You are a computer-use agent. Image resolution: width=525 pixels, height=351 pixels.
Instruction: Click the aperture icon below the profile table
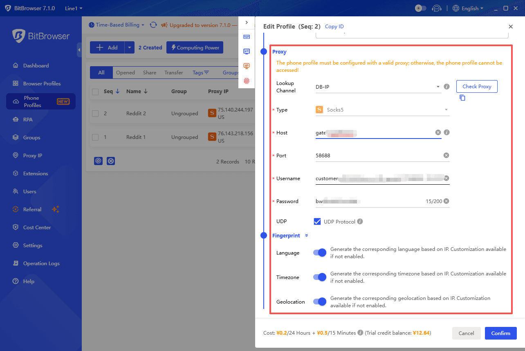[x=98, y=161]
